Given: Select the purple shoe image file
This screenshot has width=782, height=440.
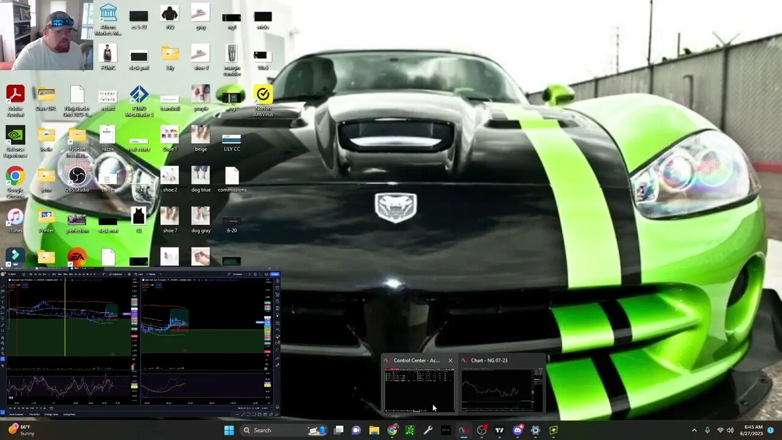Looking at the screenshot, I should click(200, 99).
